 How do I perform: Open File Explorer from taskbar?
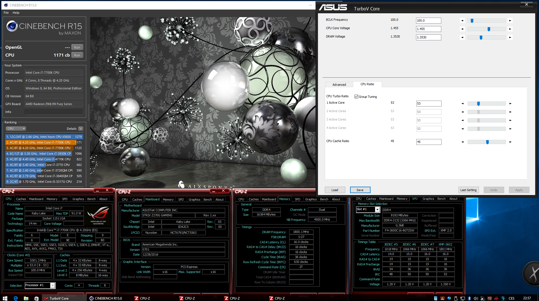(x=26, y=298)
